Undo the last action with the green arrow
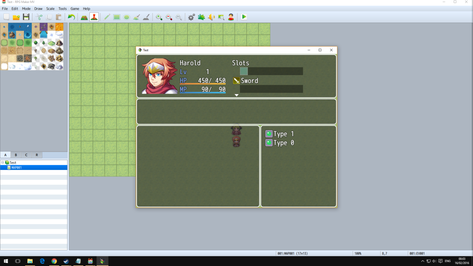This screenshot has width=473, height=266. [x=71, y=17]
